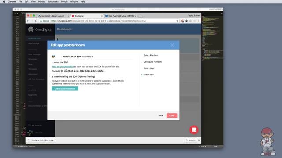
Task: Open the red chat support bubble
Action: click(x=194, y=130)
